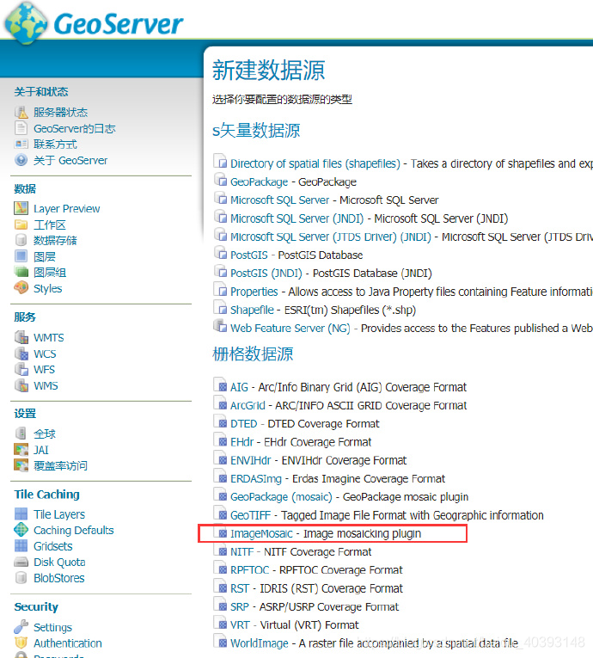Open the Styles link
Screen dimensions: 593x658
[48, 289]
